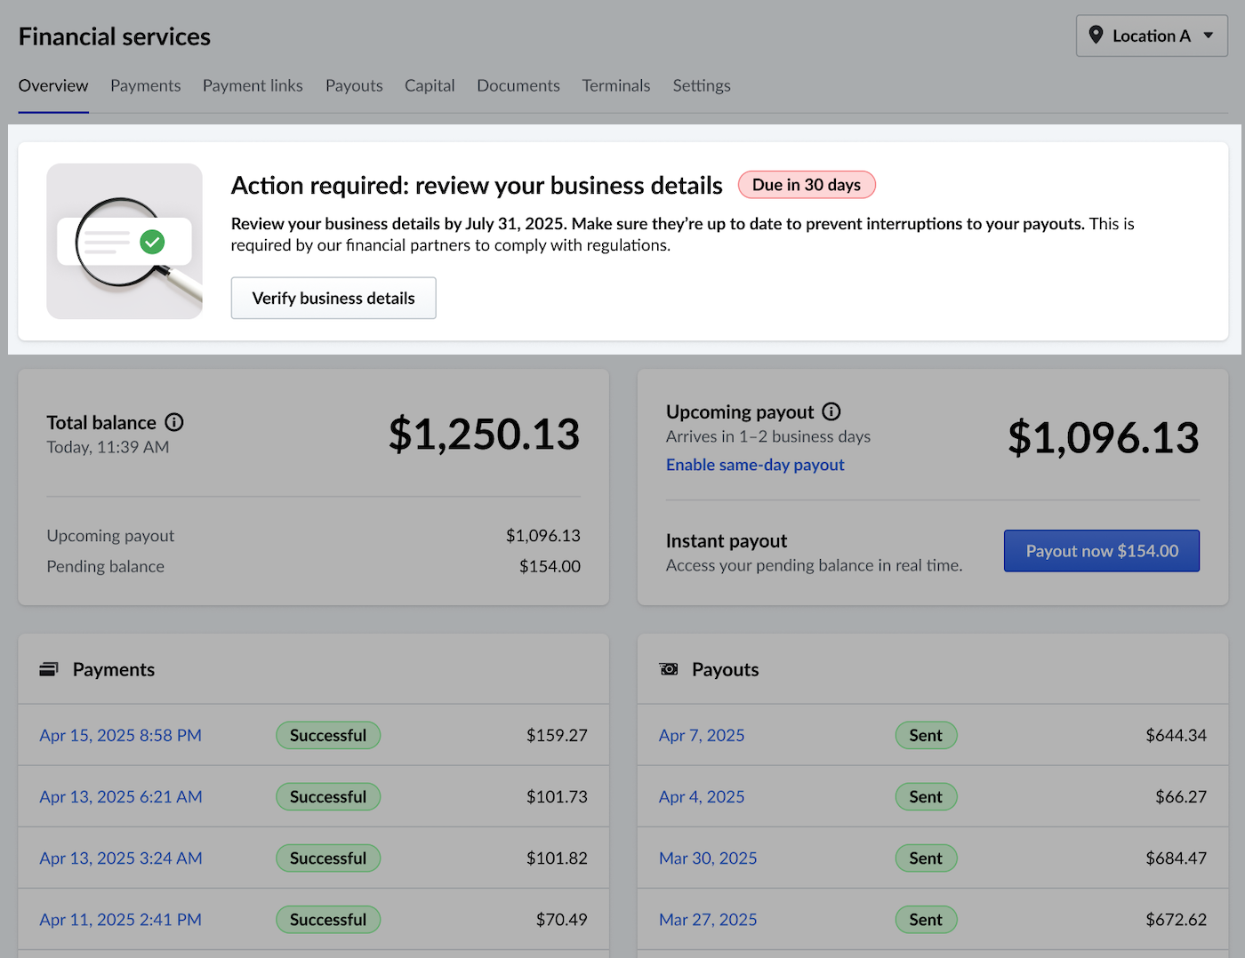1245x958 pixels.
Task: Open the Apr 7, 2025 payout details
Action: point(702,735)
